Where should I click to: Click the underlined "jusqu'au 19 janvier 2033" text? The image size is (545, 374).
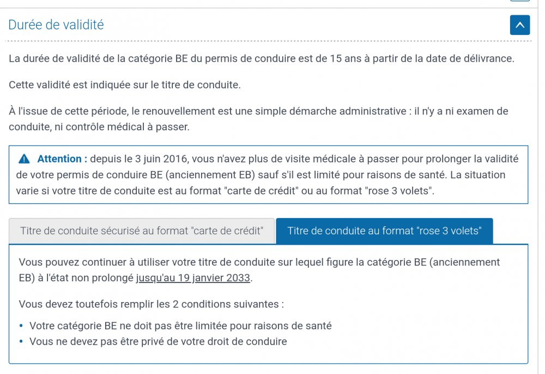(193, 278)
